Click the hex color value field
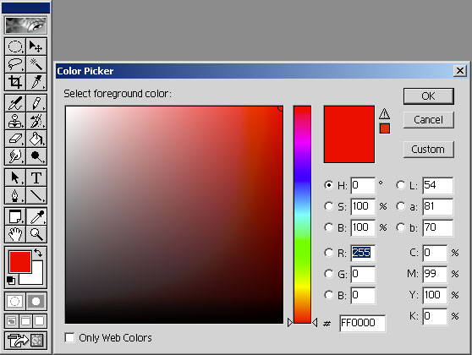Image resolution: width=472 pixels, height=355 pixels. click(362, 323)
